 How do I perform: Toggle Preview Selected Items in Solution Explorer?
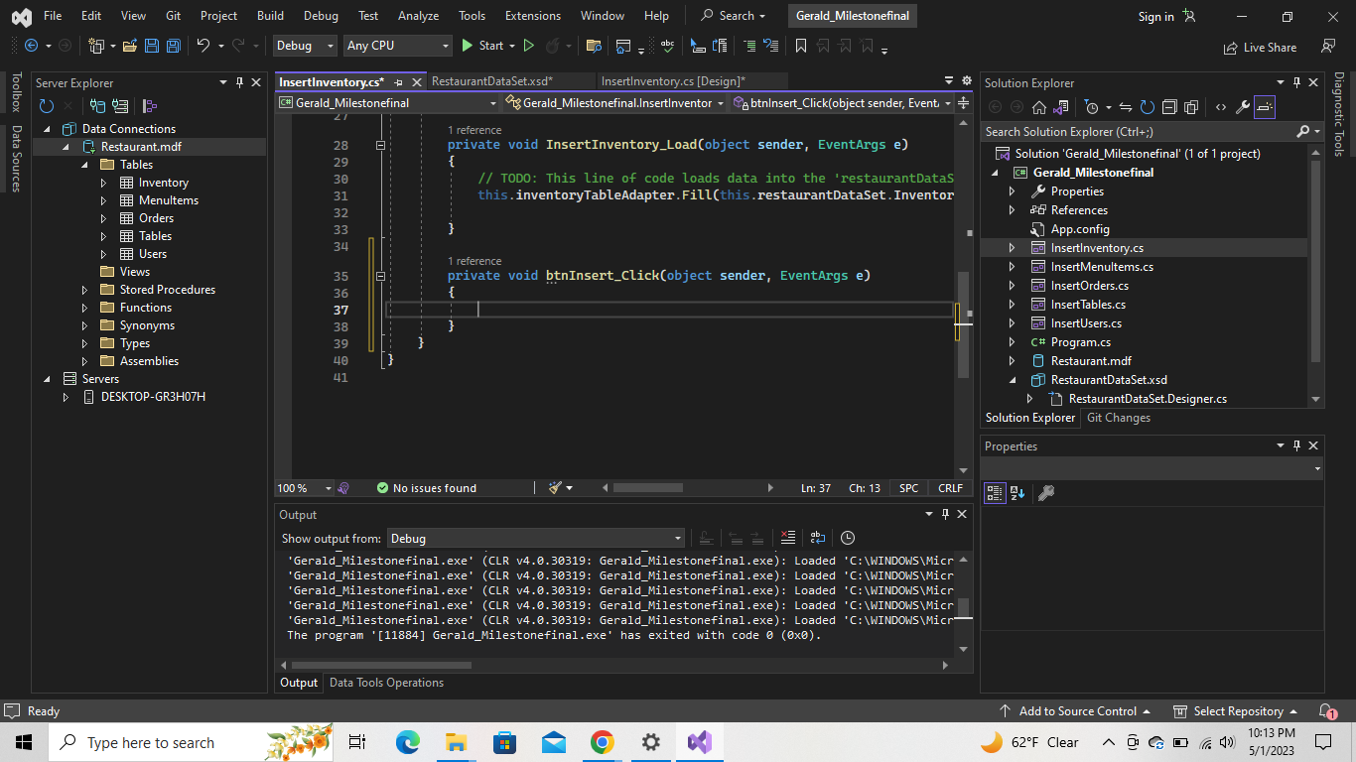tap(1264, 106)
